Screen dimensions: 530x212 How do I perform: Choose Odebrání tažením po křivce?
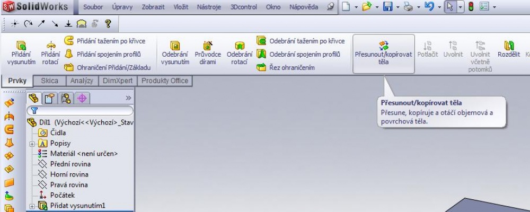coord(301,41)
